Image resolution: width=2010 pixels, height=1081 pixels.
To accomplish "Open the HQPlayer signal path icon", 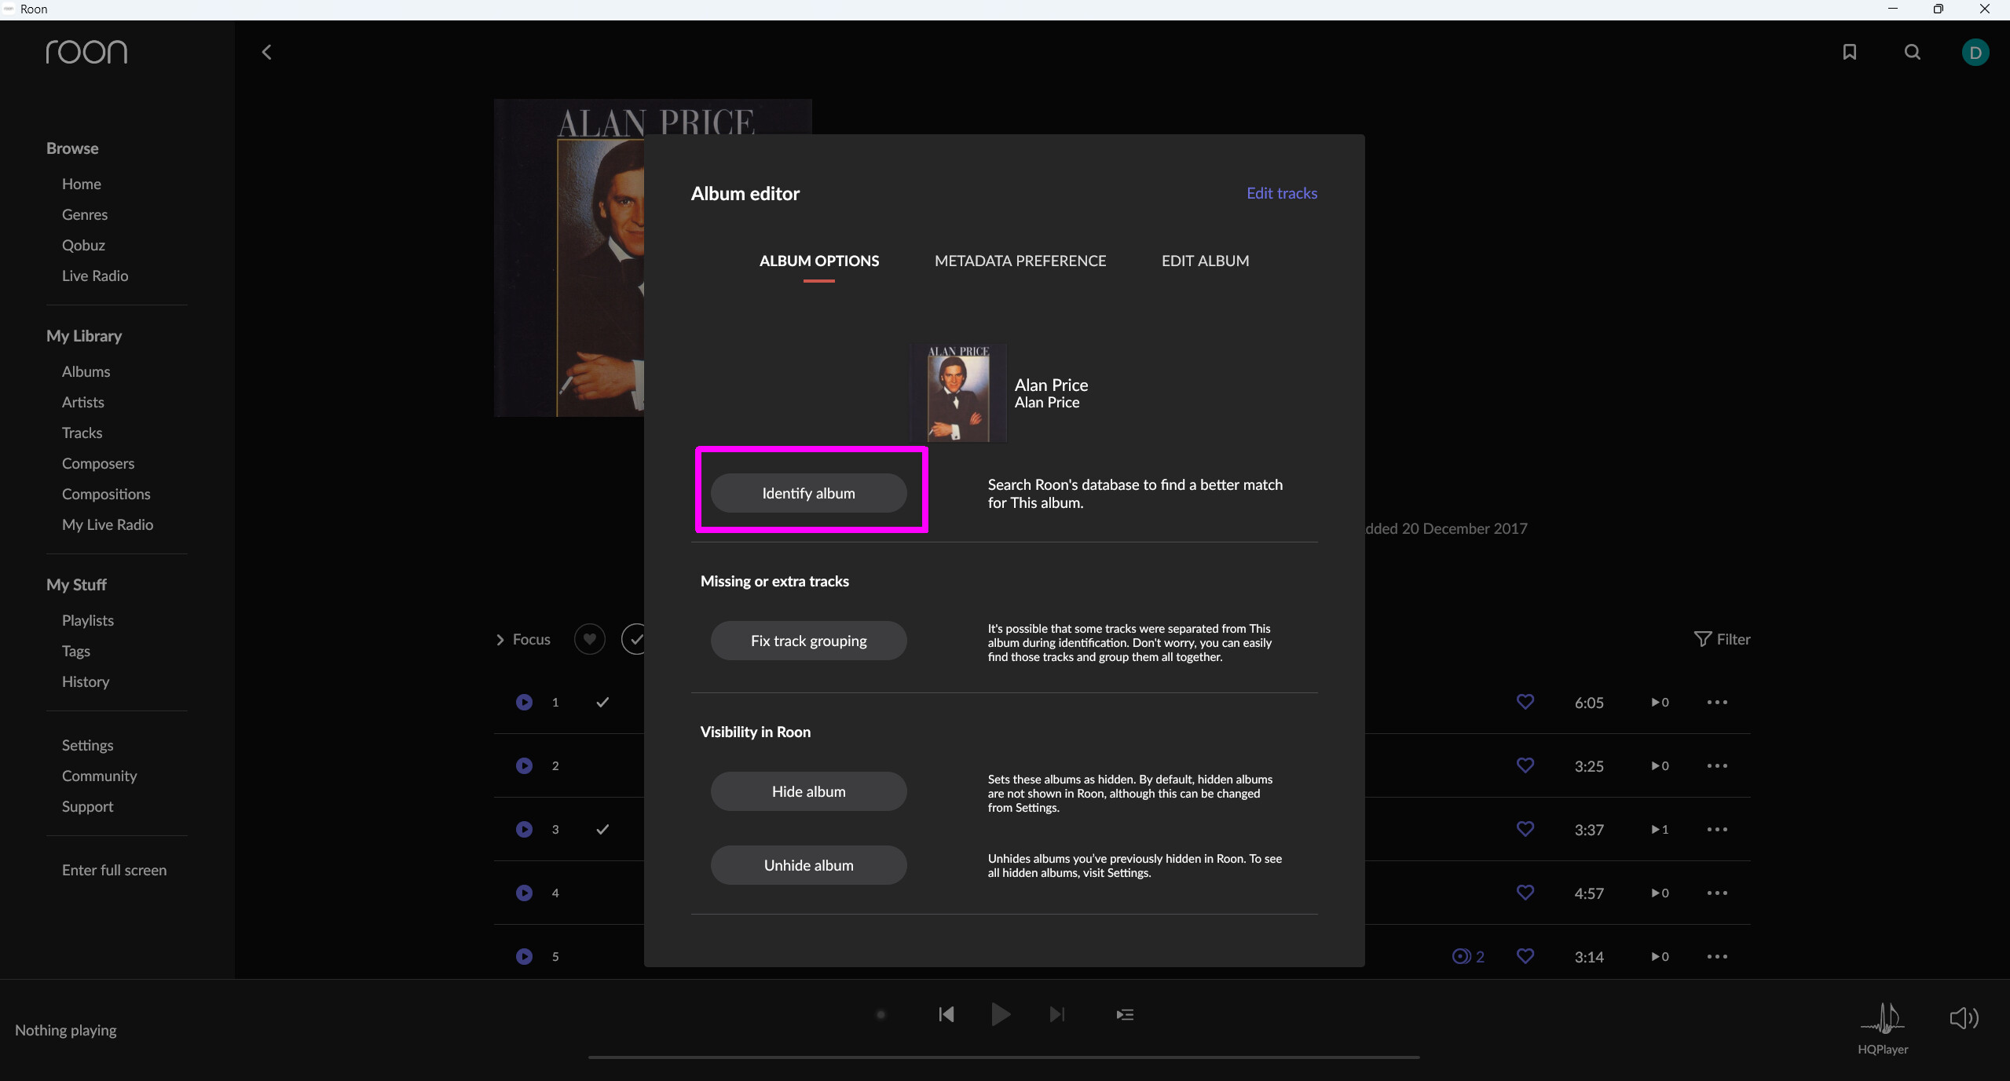I will pos(1882,1019).
